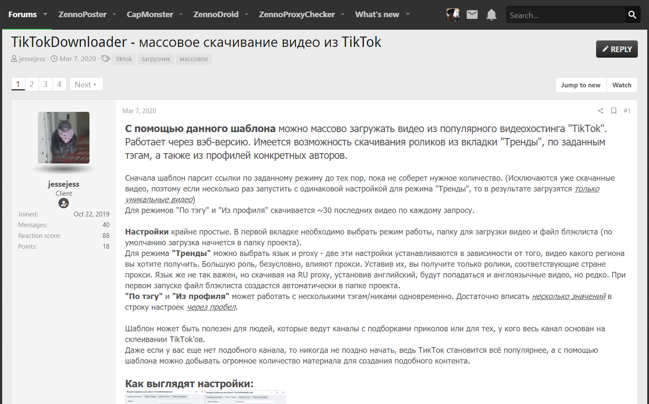
Task: Click the reaction score value 88
Action: pyautogui.click(x=106, y=236)
